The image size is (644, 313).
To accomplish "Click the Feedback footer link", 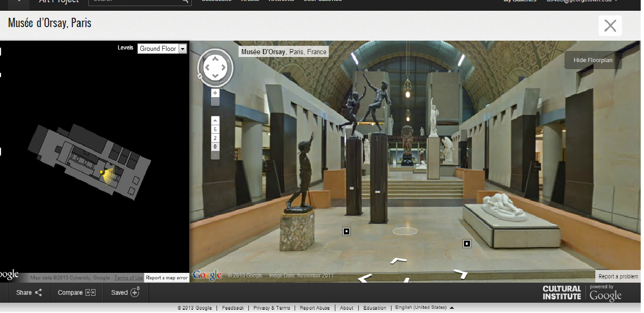I will pyautogui.click(x=233, y=308).
